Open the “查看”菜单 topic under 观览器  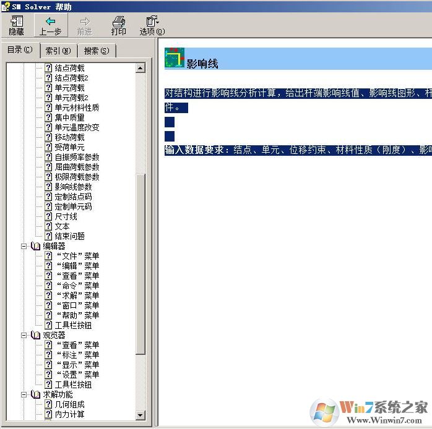[78, 346]
